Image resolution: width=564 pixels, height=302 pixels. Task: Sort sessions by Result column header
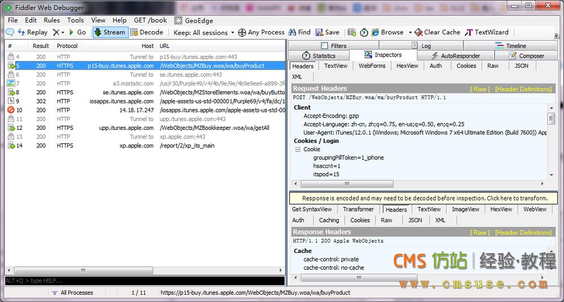pos(41,46)
